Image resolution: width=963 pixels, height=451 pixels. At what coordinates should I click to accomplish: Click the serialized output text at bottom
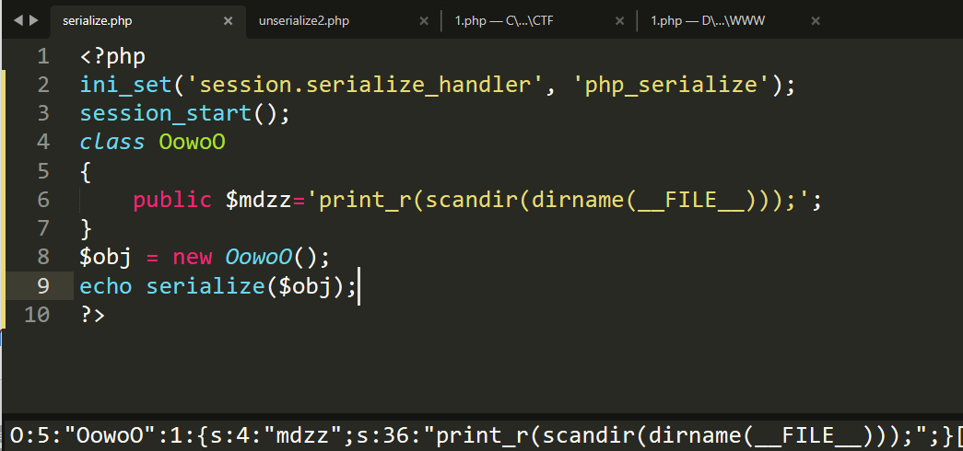click(485, 435)
